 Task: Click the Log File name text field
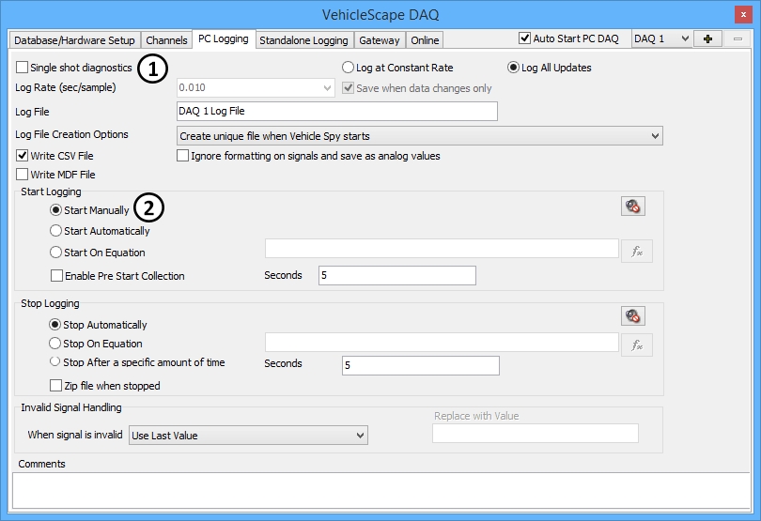[335, 112]
